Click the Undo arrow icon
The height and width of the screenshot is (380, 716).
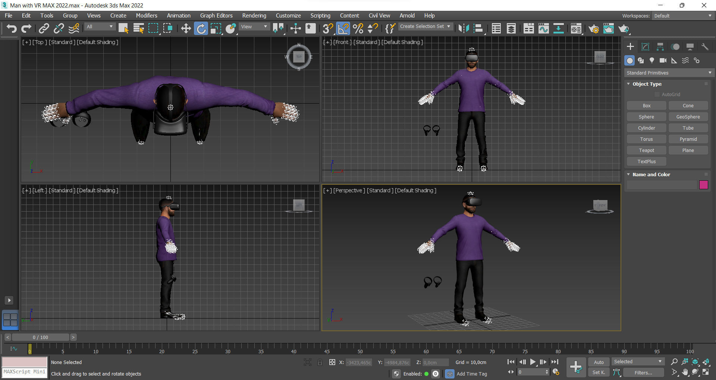(12, 29)
